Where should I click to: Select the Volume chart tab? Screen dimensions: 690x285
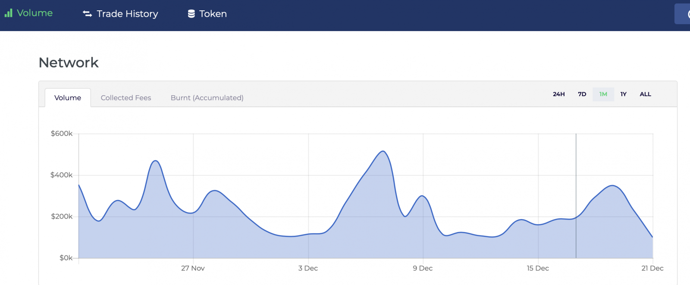pyautogui.click(x=68, y=98)
